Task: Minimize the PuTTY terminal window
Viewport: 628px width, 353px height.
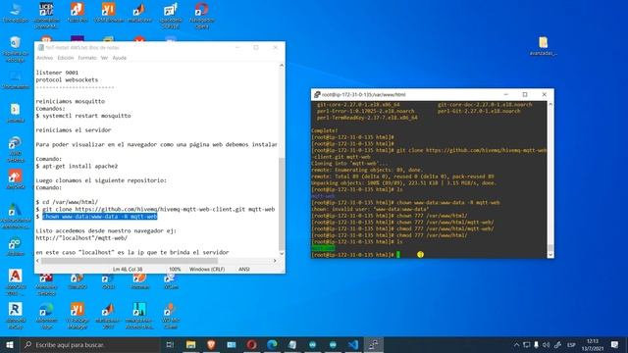Action: 506,94
